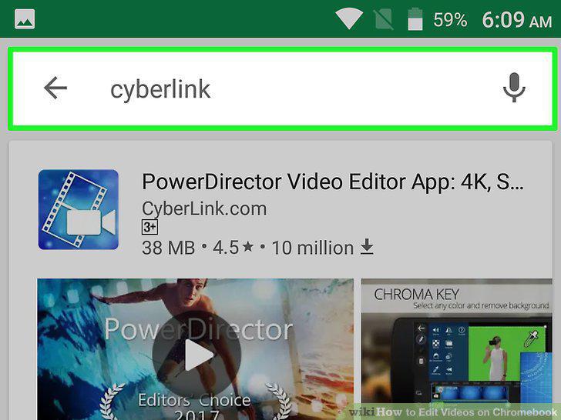Open the PowerDirector app icon
This screenshot has height=420, width=561.
tap(79, 210)
